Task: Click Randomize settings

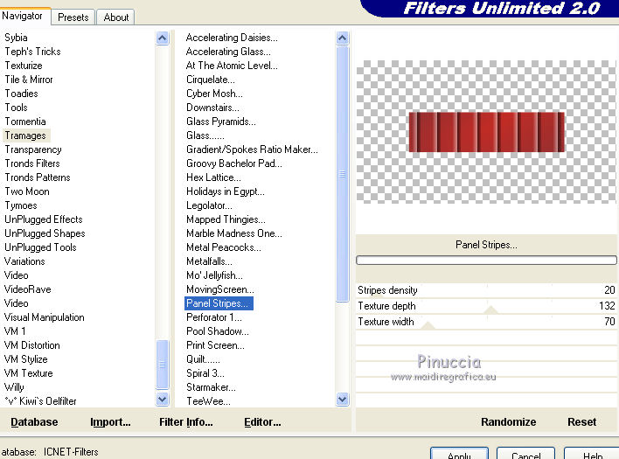Action: (x=509, y=422)
